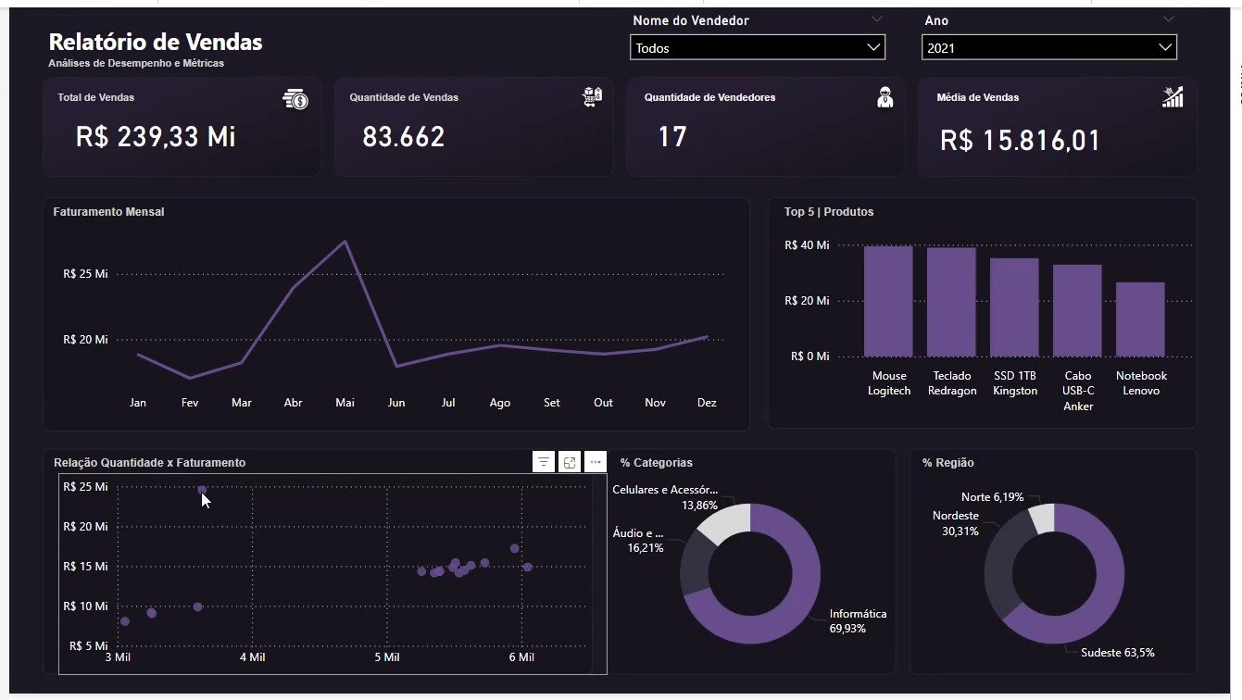1242x700 pixels.
Task: Click the Relatório de Vendas title
Action: coord(156,42)
